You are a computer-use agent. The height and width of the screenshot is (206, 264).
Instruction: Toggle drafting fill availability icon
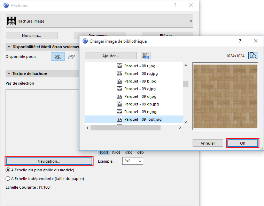click(x=58, y=57)
